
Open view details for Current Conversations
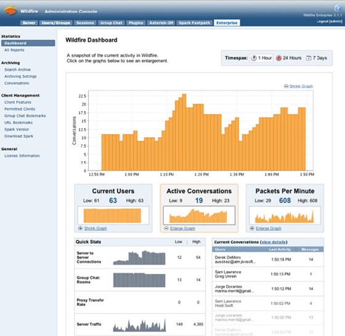click(x=274, y=242)
